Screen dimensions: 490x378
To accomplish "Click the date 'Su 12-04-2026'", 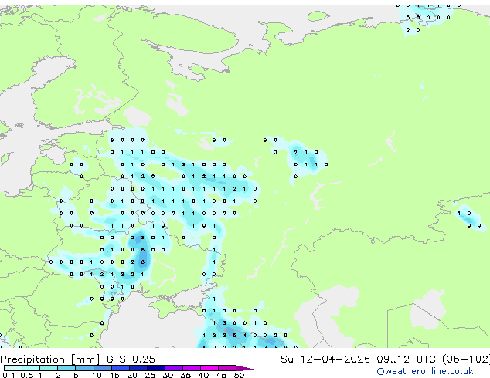I will pos(325,359).
